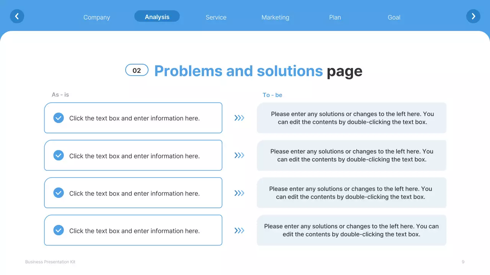
Task: Click the checkmark icon in the second problem box
Action: coord(59,155)
